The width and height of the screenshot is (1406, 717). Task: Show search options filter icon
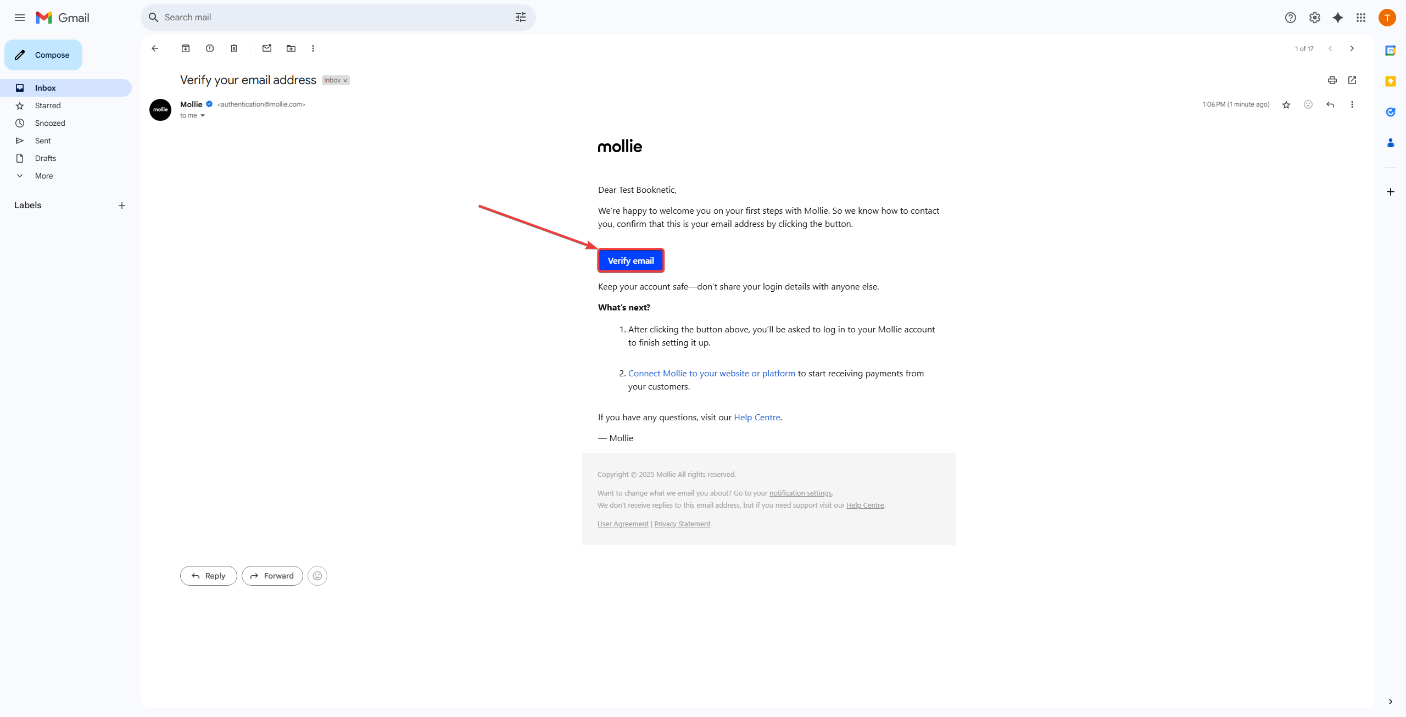(x=521, y=18)
